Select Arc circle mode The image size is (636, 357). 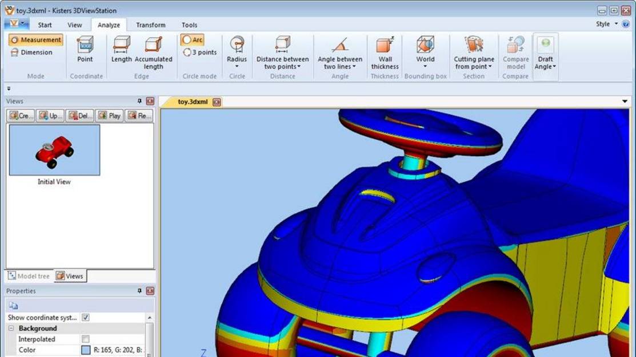192,40
